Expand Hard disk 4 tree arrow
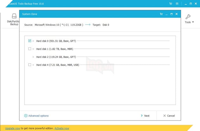The width and height of the screenshot is (200, 131). (x=33, y=65)
